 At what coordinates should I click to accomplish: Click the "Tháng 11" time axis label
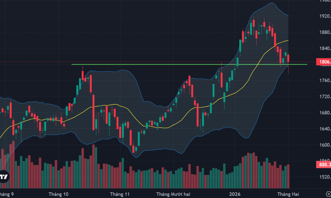pos(121,194)
